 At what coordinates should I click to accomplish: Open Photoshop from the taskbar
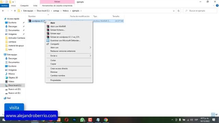[74, 120]
